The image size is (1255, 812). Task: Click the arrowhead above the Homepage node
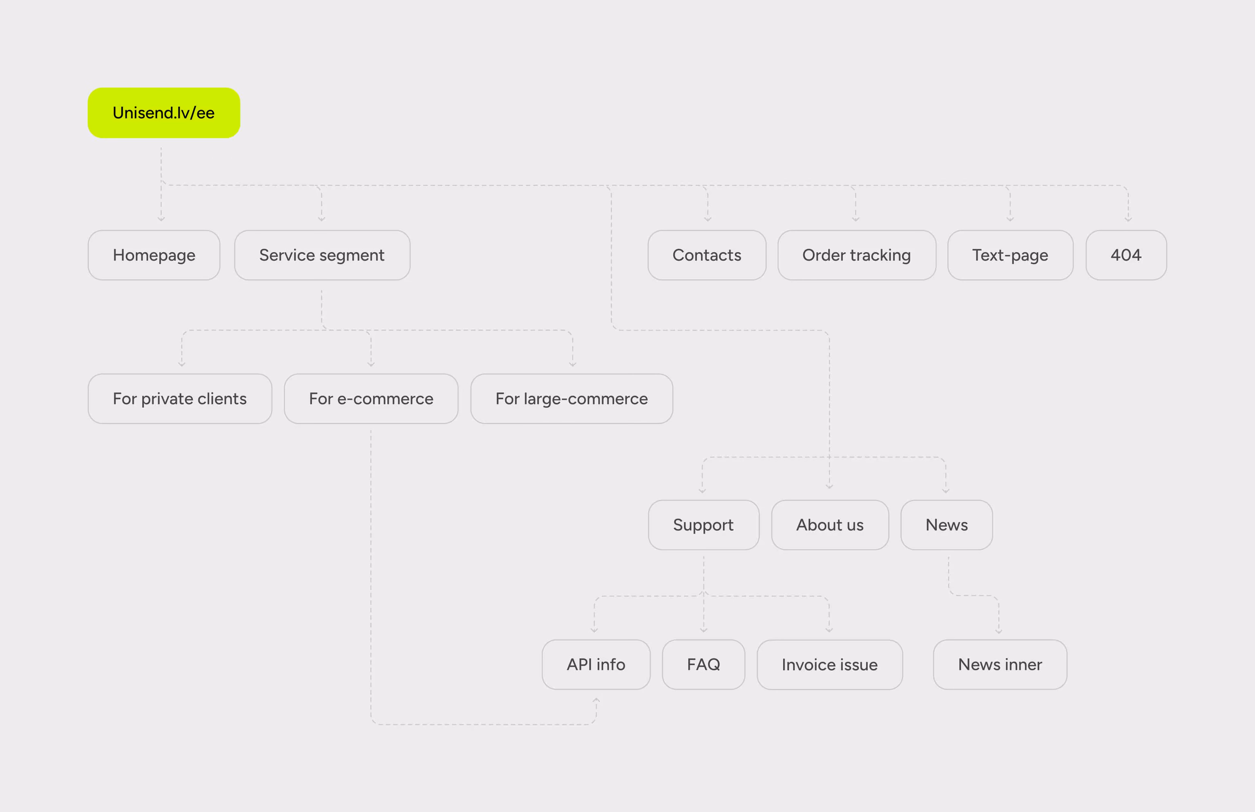coord(161,219)
